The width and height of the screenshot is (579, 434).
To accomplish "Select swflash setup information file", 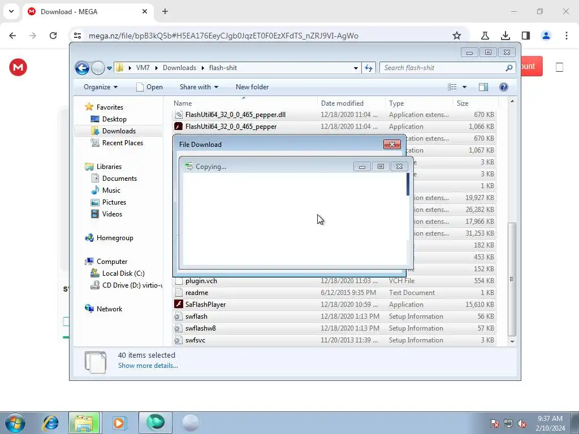I will coord(196,316).
